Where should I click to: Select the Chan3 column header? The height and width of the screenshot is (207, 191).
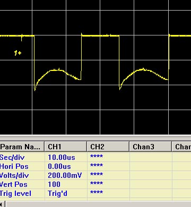tap(151, 147)
